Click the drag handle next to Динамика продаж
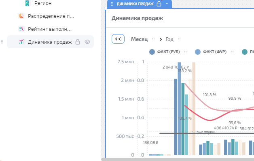The image size is (254, 161). coord(2,42)
